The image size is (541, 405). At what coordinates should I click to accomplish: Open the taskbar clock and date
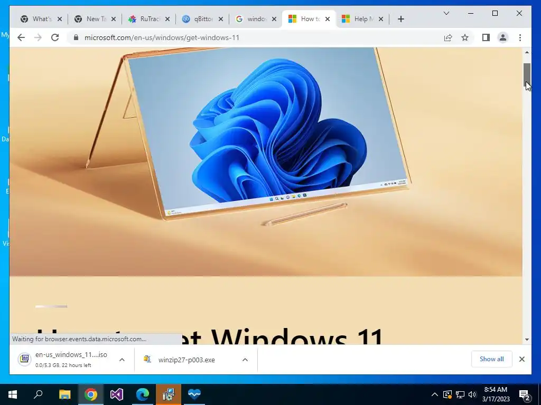(x=496, y=394)
